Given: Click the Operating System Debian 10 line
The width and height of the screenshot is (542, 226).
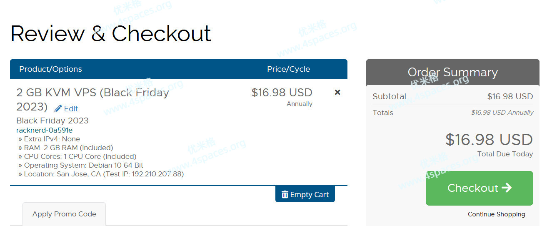Looking at the screenshot, I should [83, 165].
